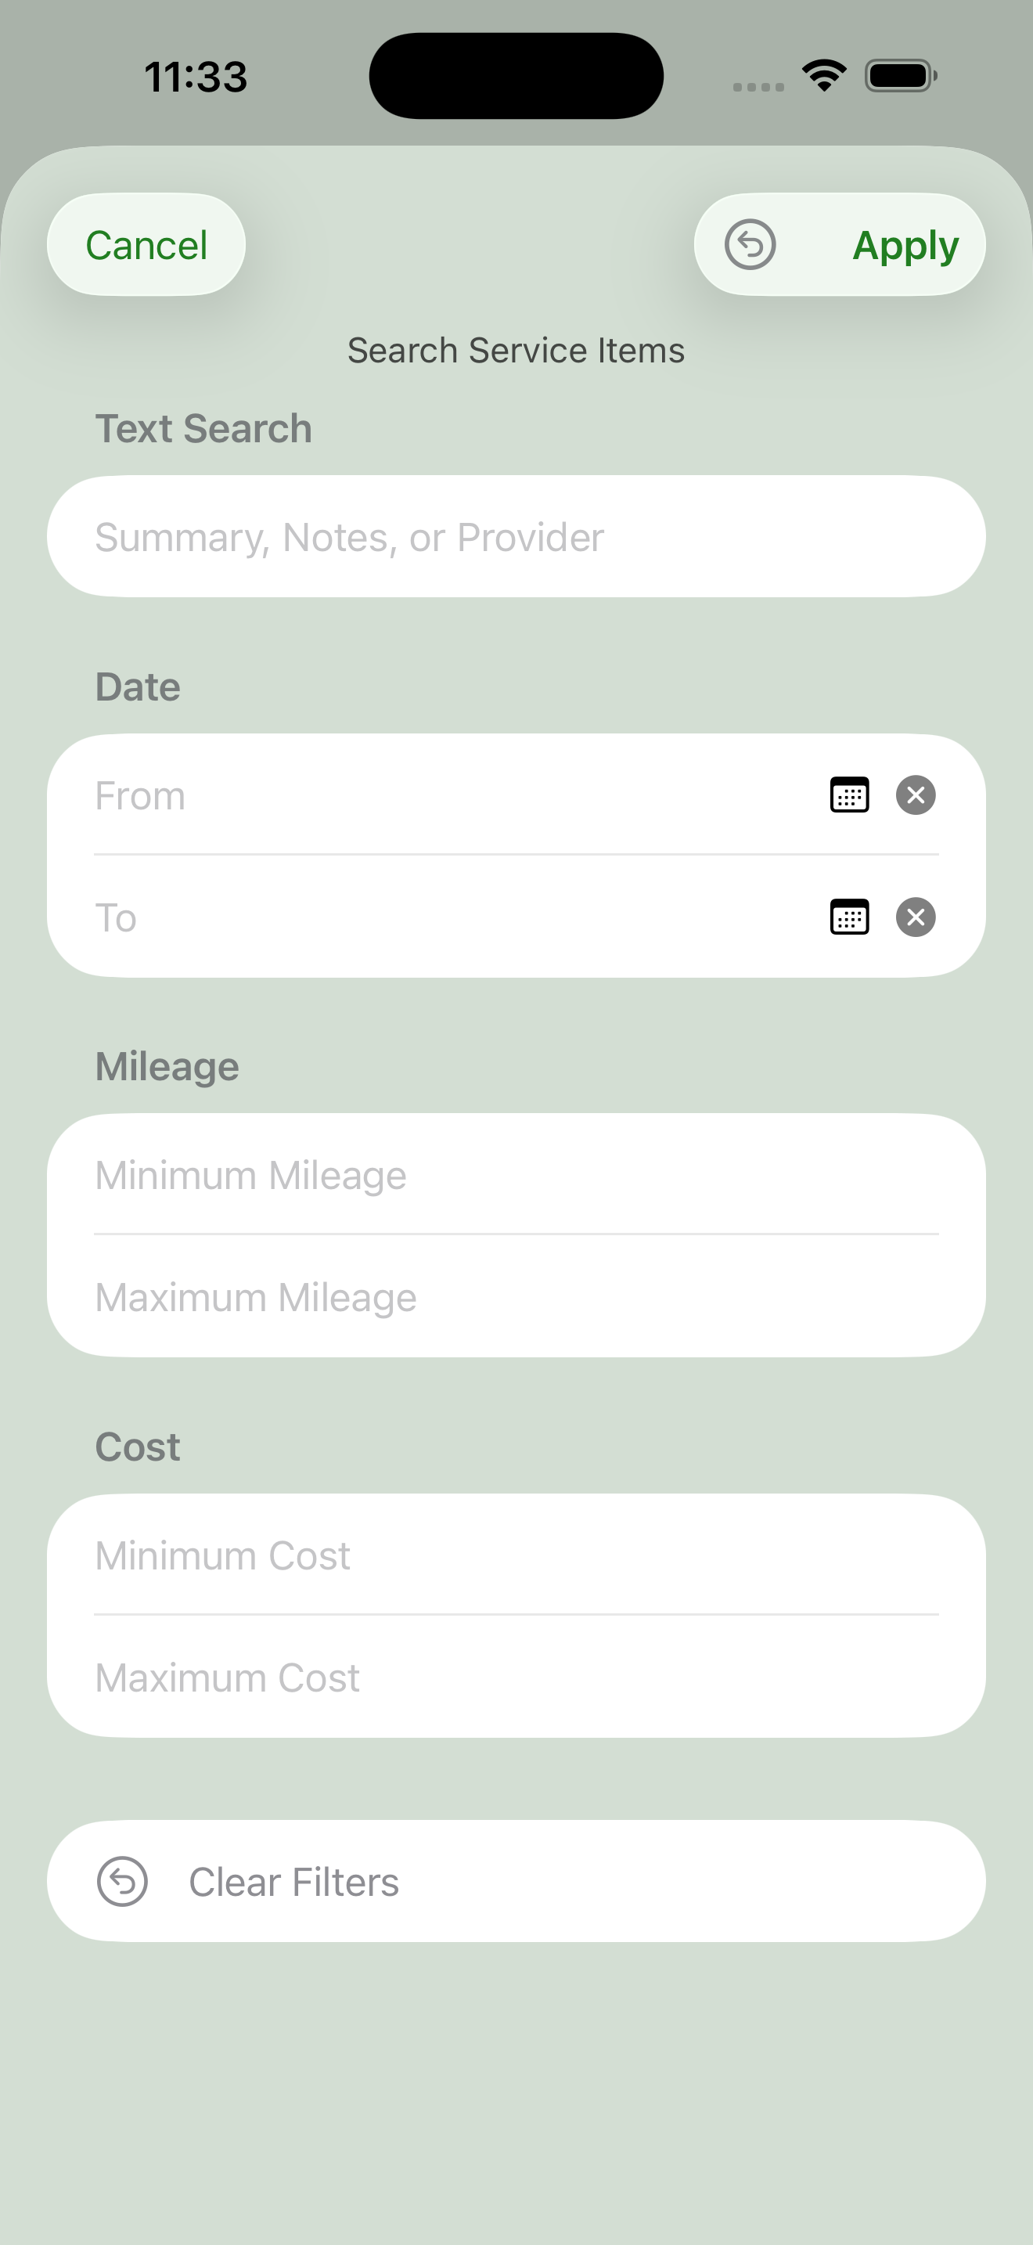Tap the Search Service Items title
This screenshot has width=1033, height=2245.
pos(516,351)
